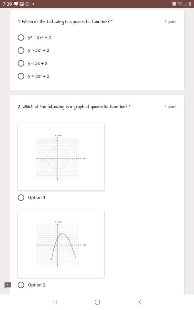
Task: Tap the back navigation button
Action: (x=140, y=302)
